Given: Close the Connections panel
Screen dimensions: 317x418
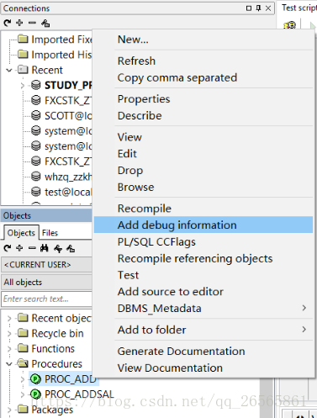Looking at the screenshot, I should pyautogui.click(x=268, y=8).
